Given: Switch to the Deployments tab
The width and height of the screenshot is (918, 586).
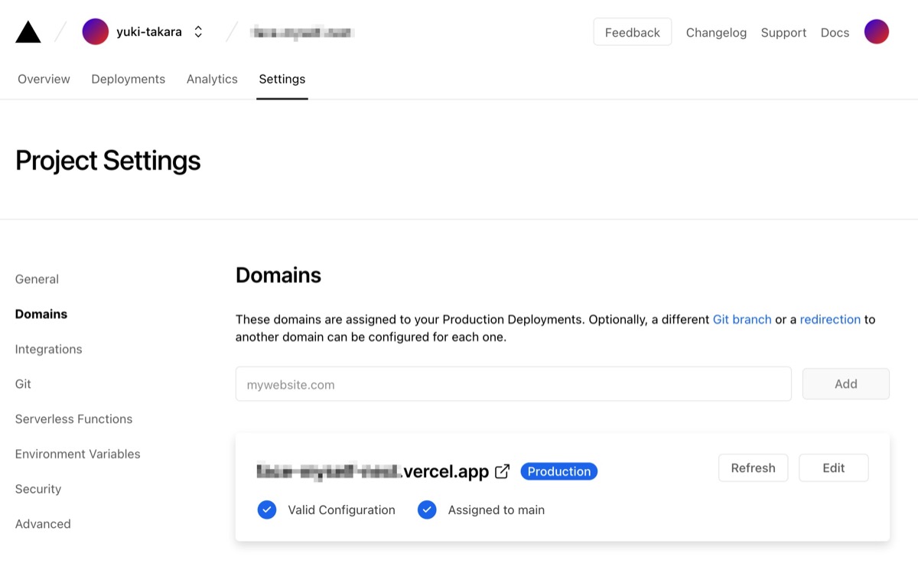Looking at the screenshot, I should coord(128,79).
